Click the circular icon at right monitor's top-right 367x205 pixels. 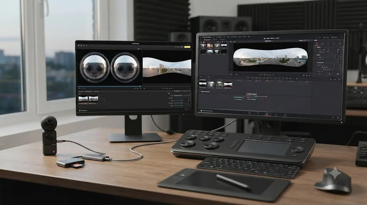341,37
